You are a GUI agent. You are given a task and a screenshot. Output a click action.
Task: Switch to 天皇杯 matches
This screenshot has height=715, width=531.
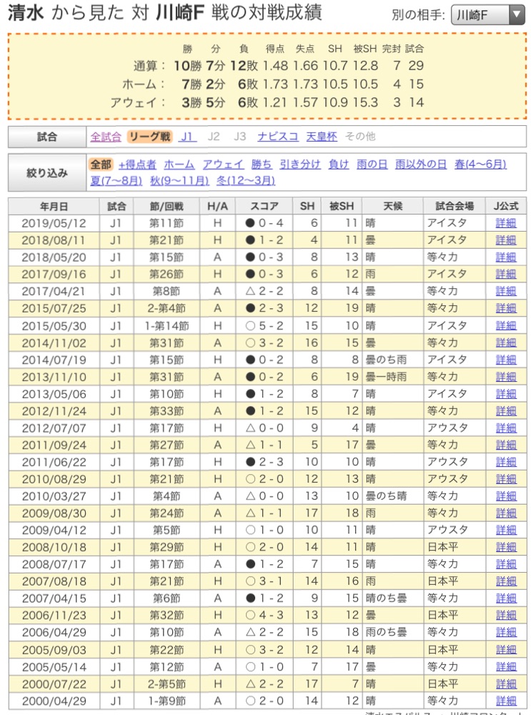click(322, 137)
